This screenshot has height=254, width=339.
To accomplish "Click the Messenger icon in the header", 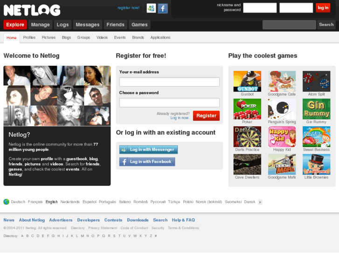I will click(151, 8).
